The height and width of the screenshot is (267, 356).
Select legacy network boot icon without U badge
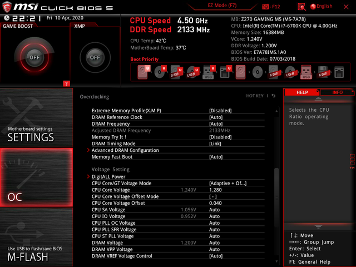(339, 72)
